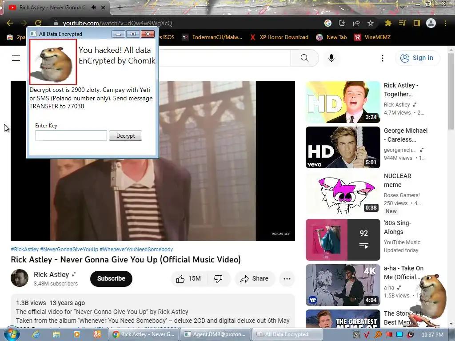
Task: Install the page as an app via address bar icon
Action: [x=342, y=23]
